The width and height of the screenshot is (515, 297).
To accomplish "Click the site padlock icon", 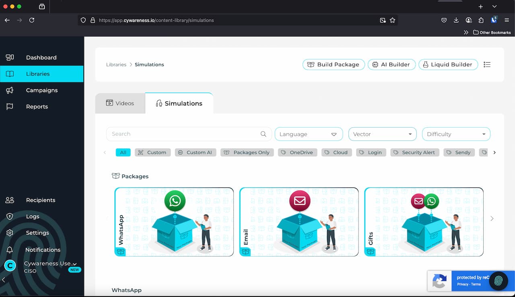I will [x=93, y=20].
